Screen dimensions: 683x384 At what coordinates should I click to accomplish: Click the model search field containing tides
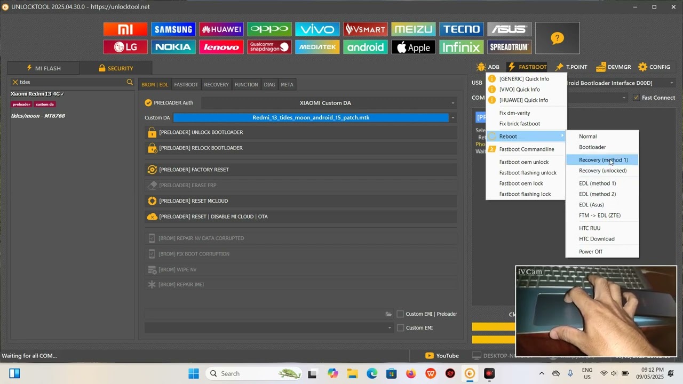(72, 82)
